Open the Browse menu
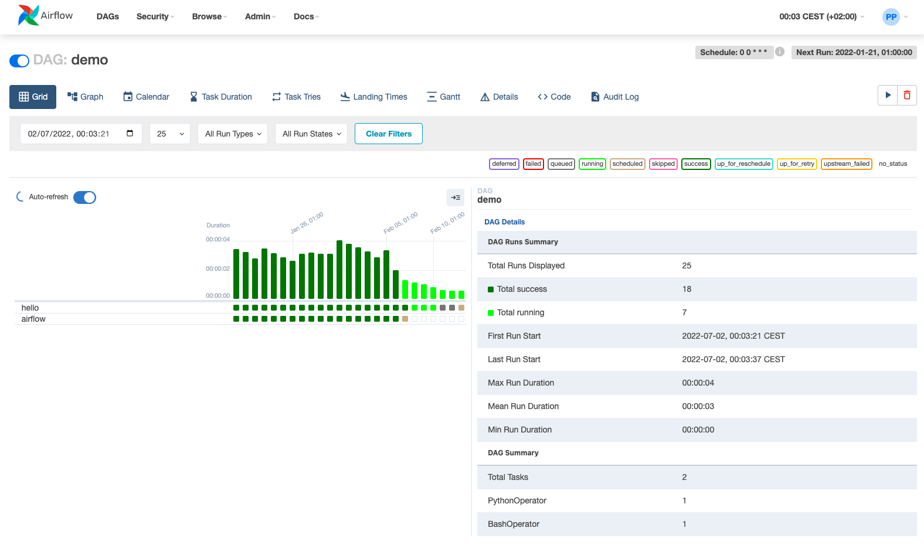The width and height of the screenshot is (924, 545). coord(209,16)
